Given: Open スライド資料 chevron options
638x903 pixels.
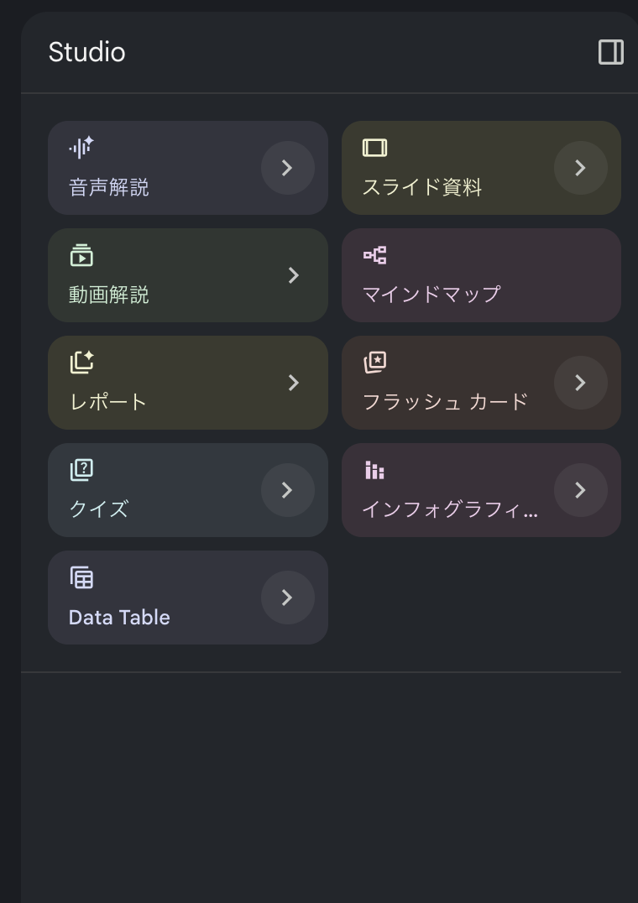Looking at the screenshot, I should pyautogui.click(x=580, y=168).
